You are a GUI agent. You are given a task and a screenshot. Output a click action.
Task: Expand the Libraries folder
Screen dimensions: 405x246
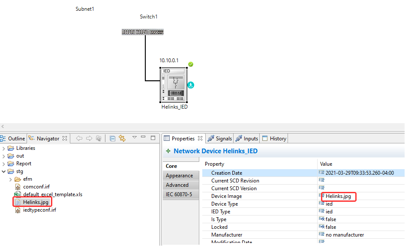click(x=4, y=148)
